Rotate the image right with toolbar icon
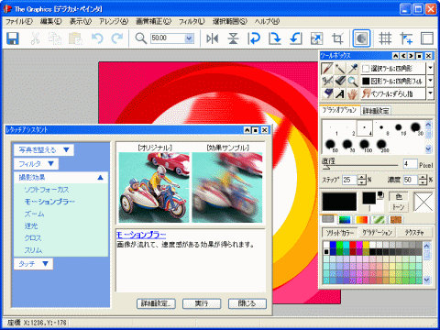 [x=275, y=38]
